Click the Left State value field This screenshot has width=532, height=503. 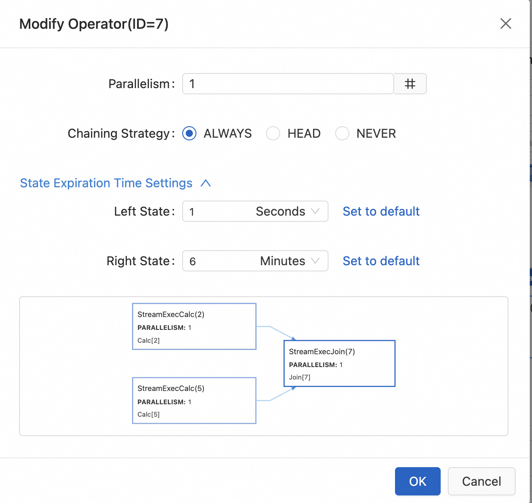213,211
